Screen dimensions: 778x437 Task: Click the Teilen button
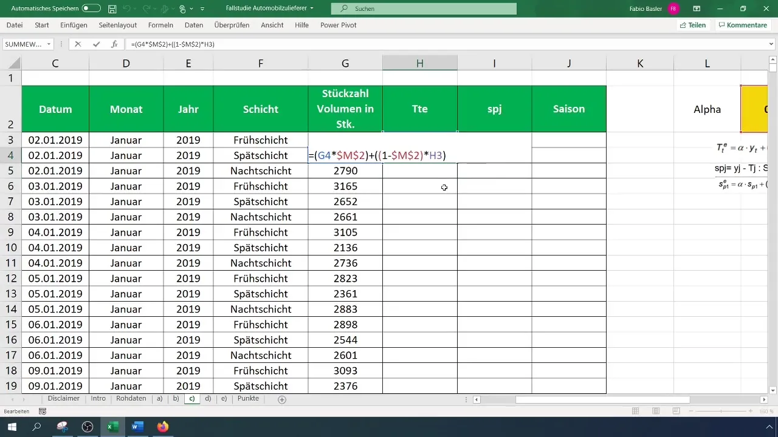point(692,25)
